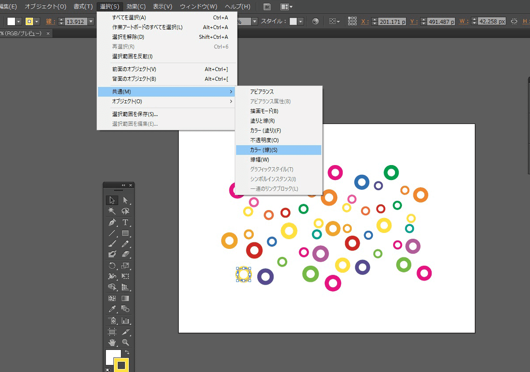Open the arrange documents layout dropdown
Image resolution: width=530 pixels, height=372 pixels.
point(287,7)
